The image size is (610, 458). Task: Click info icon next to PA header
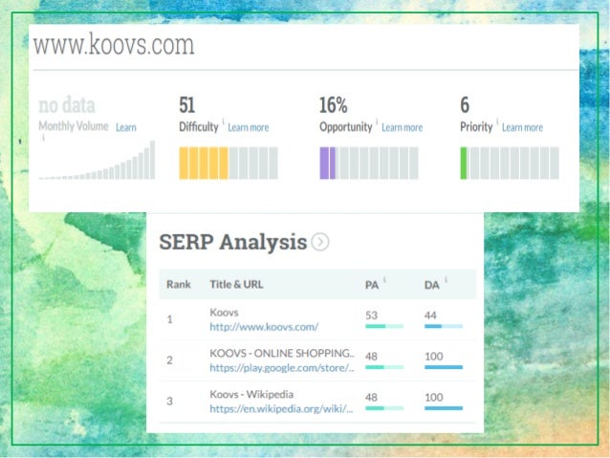384,279
